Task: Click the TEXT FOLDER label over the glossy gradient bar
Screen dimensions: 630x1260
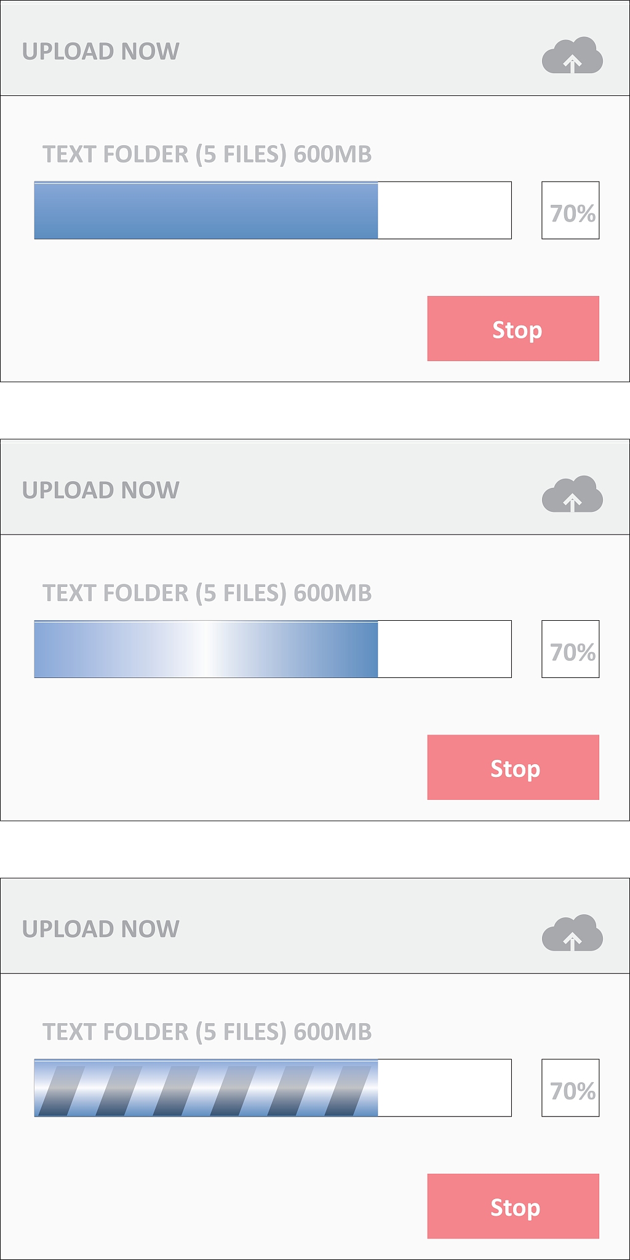Action: (207, 593)
